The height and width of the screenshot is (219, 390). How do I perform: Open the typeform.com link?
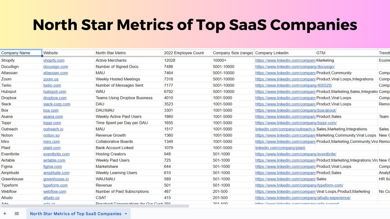click(x=55, y=185)
